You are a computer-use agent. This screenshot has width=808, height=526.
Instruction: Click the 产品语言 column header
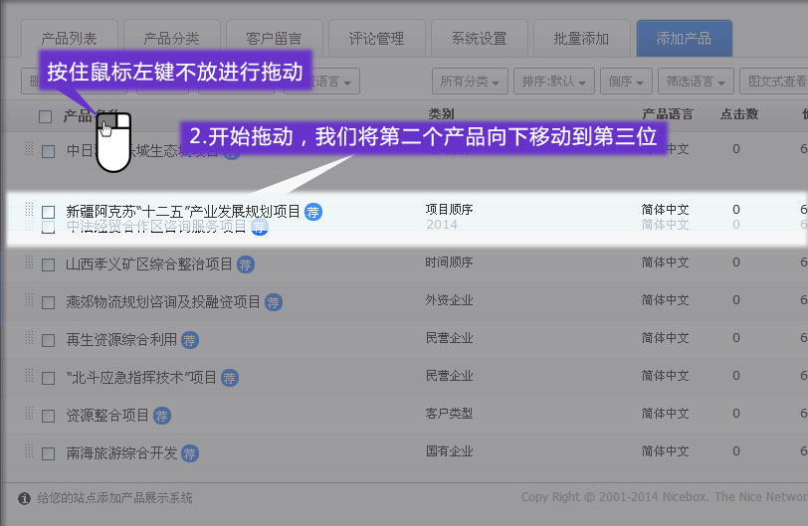pos(668,114)
